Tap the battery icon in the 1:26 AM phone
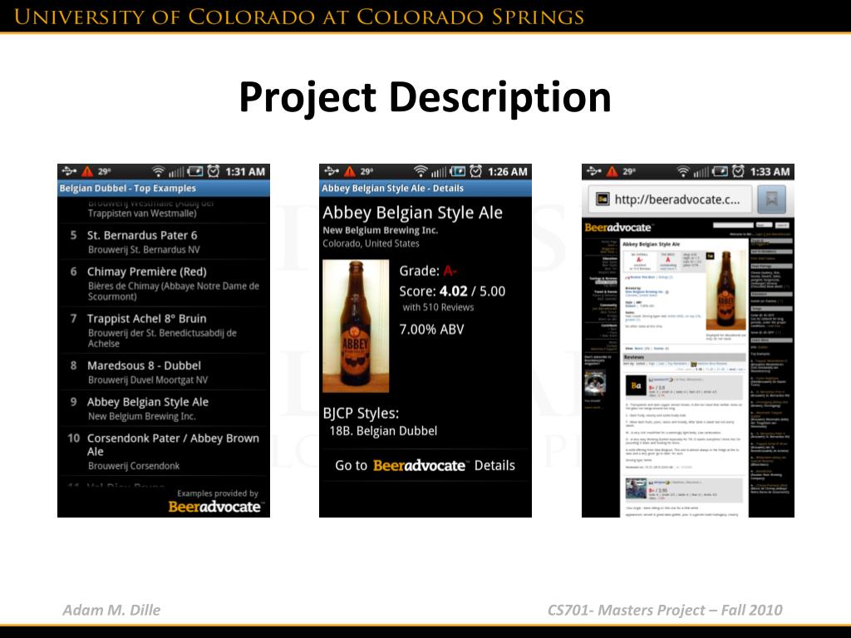 (x=458, y=172)
